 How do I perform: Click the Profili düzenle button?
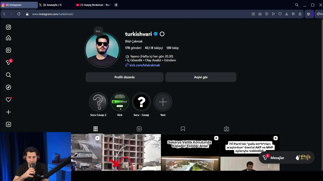tap(124, 77)
